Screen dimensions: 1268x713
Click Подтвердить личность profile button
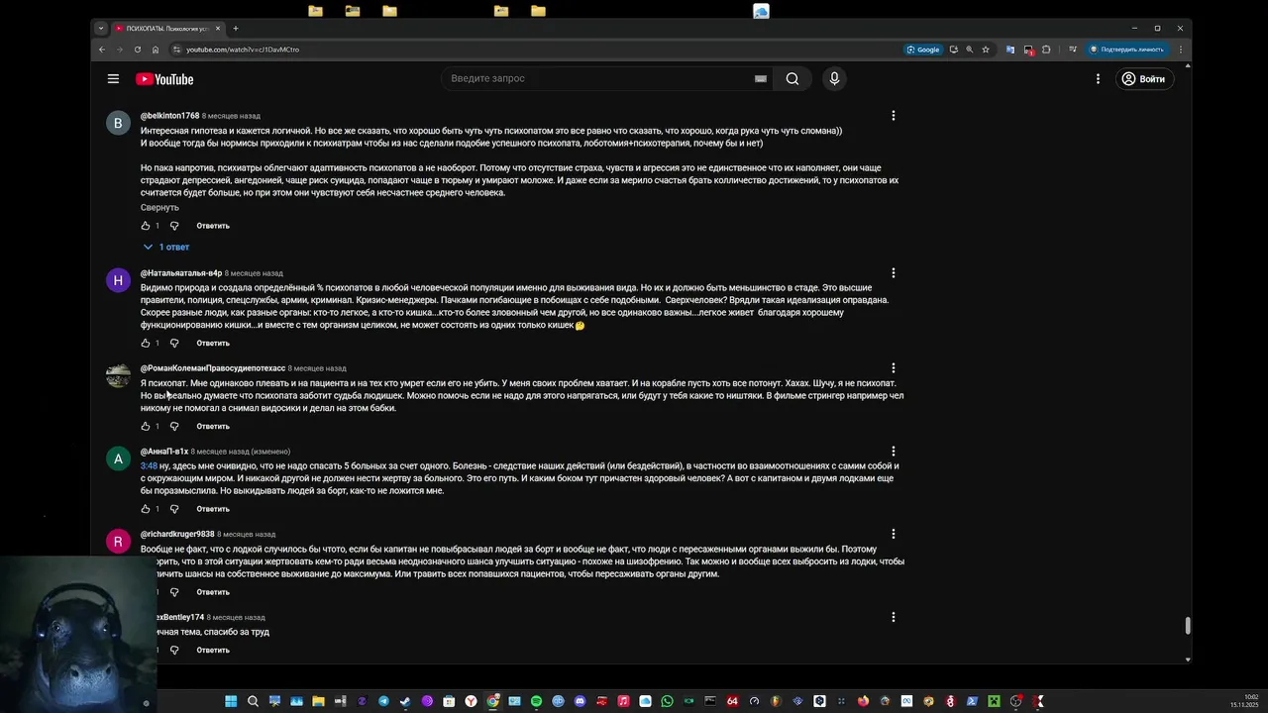pyautogui.click(x=1126, y=50)
